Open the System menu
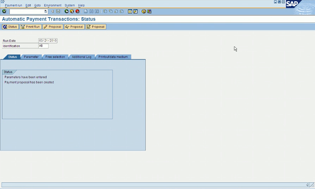Screen dimensions: 315x189 click(70, 5)
